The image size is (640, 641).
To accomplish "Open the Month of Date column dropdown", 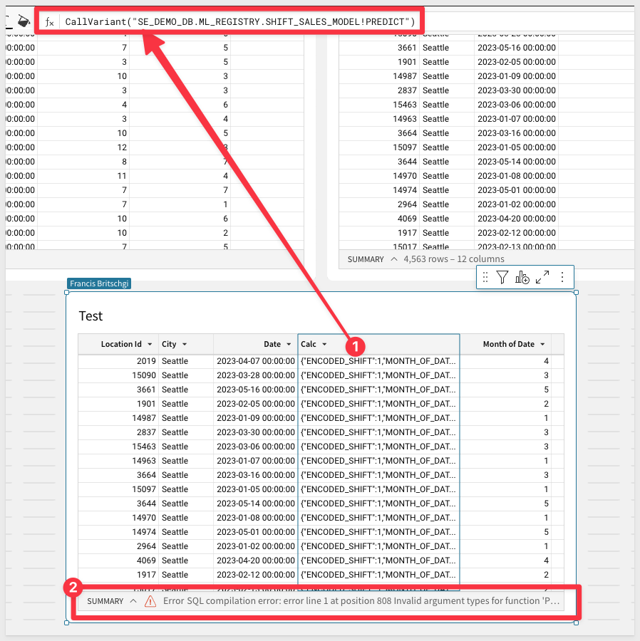I will [542, 344].
